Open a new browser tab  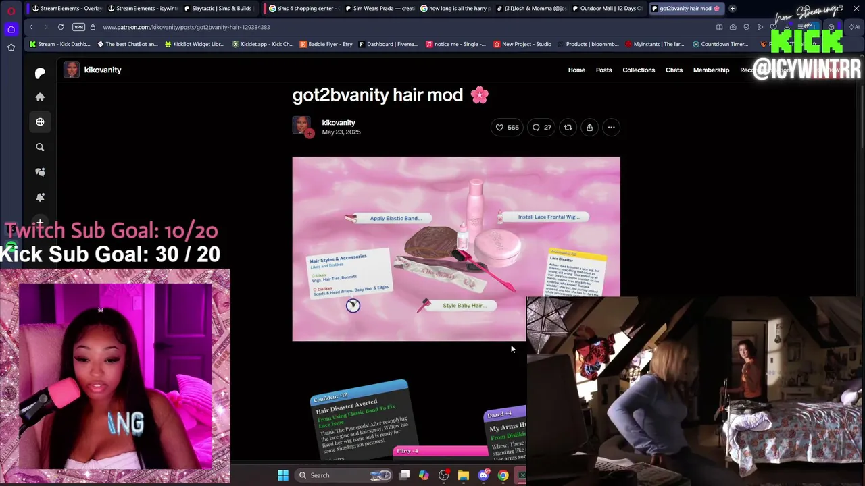[733, 9]
